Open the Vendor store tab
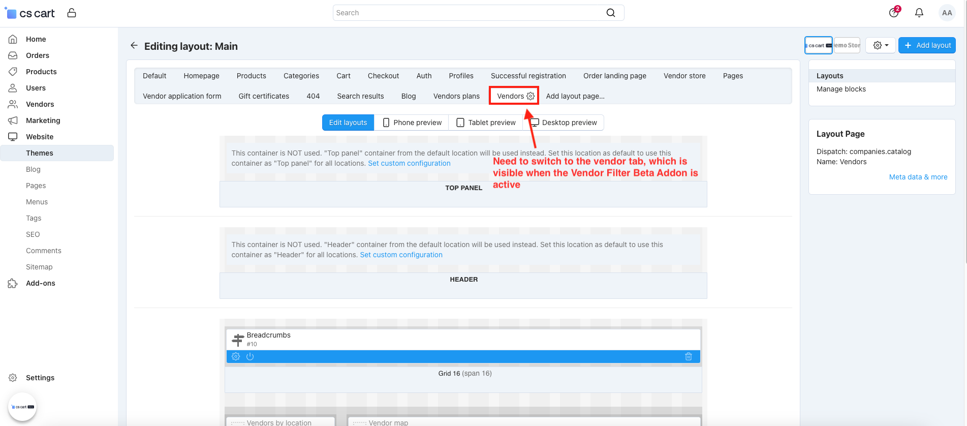The image size is (967, 426). (685, 76)
